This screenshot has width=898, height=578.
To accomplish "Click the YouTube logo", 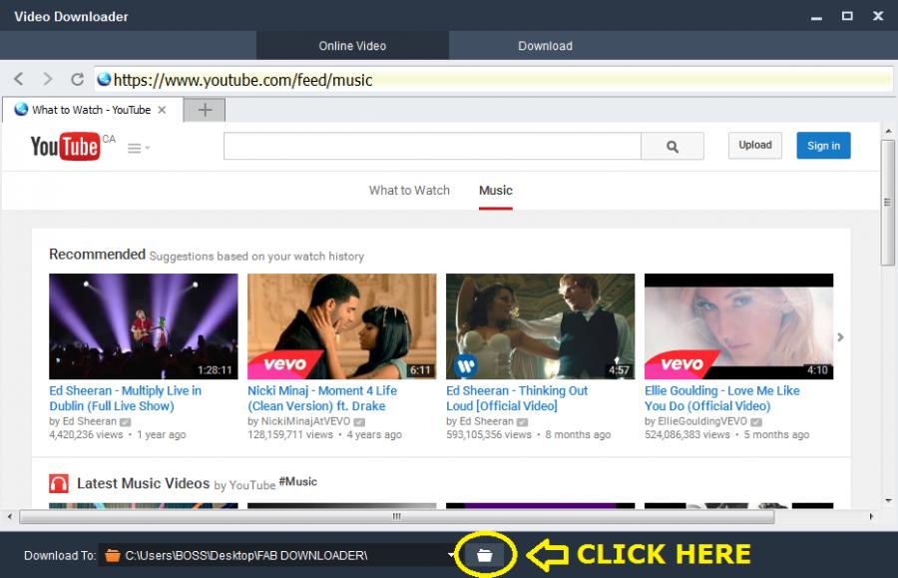I will click(x=65, y=146).
